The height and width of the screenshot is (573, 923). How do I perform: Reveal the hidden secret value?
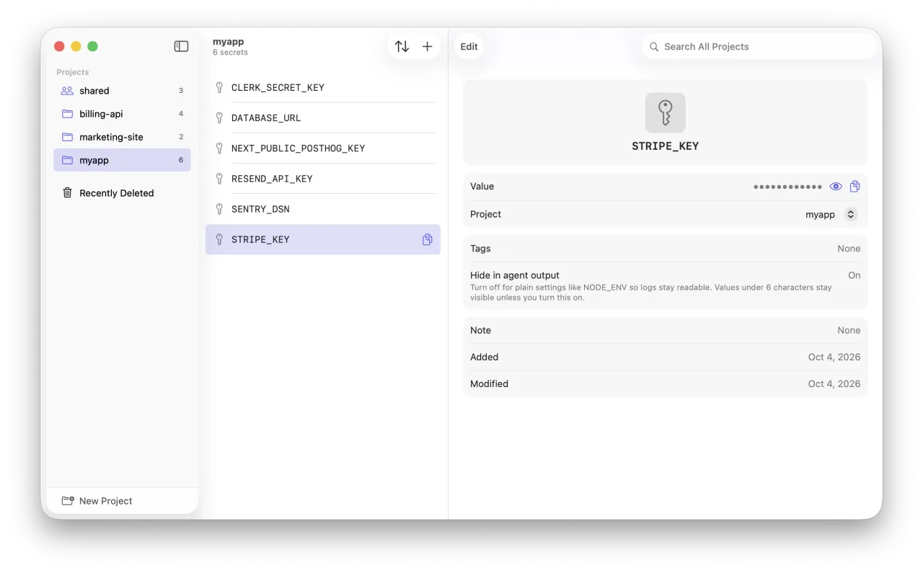[836, 186]
